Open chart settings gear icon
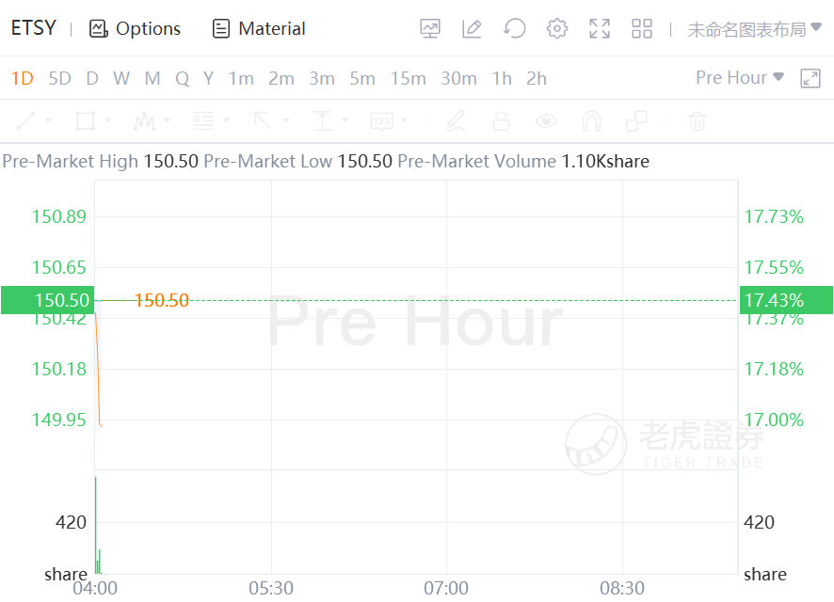 click(x=557, y=29)
